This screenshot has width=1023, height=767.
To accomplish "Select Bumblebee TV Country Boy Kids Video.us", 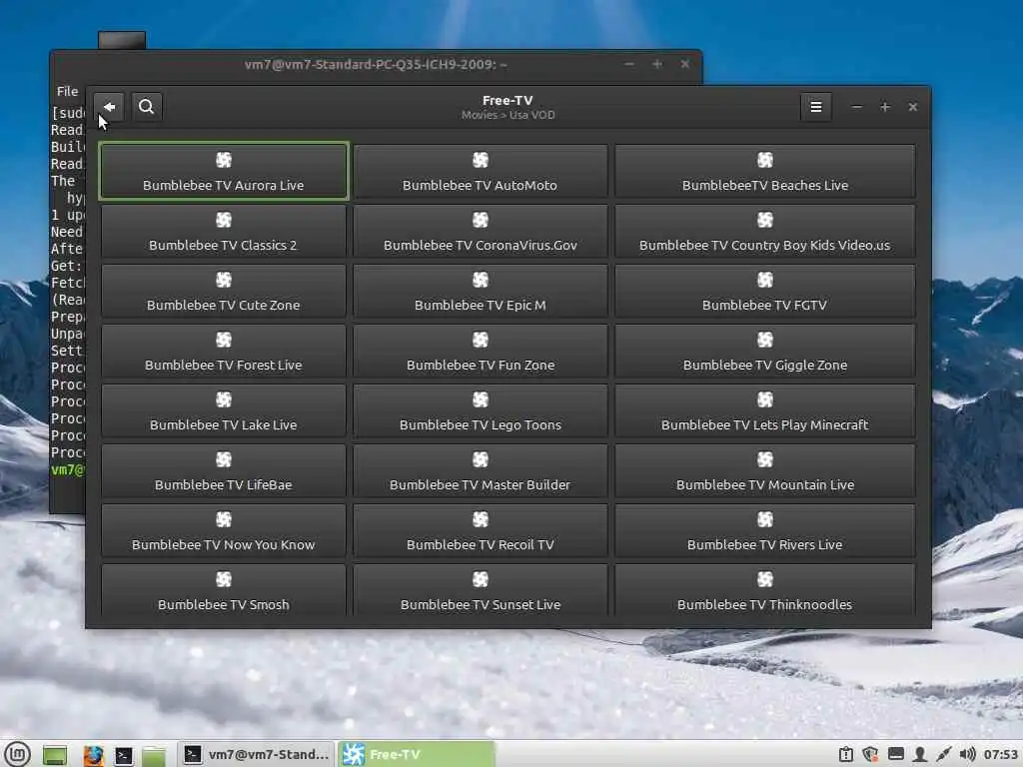I will [x=764, y=231].
